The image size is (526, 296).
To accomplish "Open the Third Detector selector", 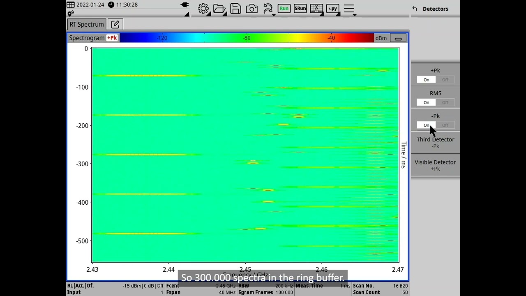I will tap(436, 143).
